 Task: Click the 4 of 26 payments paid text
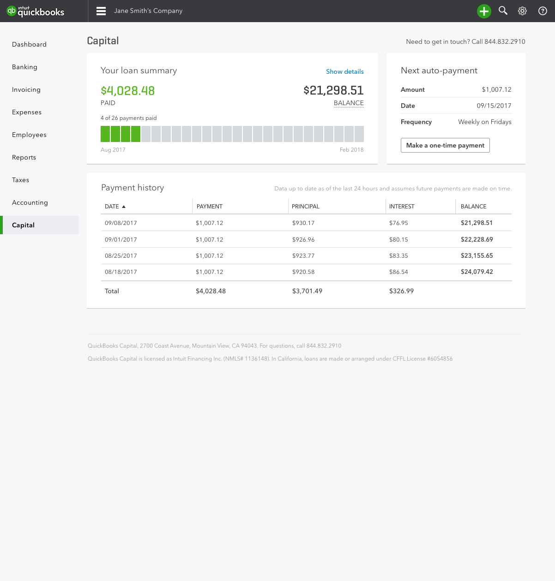pos(129,118)
